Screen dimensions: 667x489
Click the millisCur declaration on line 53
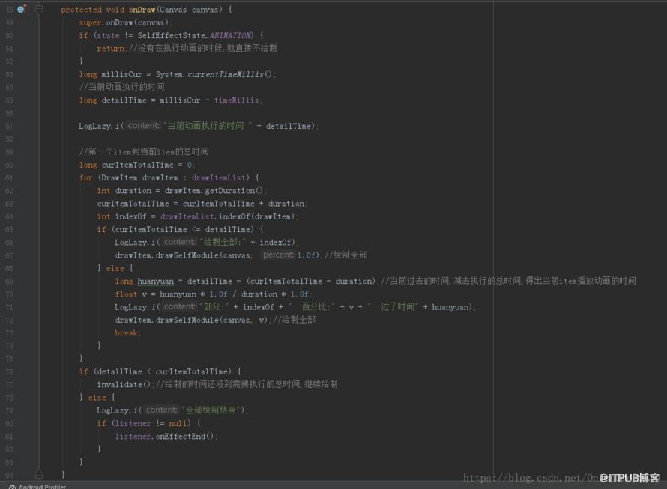(x=121, y=74)
